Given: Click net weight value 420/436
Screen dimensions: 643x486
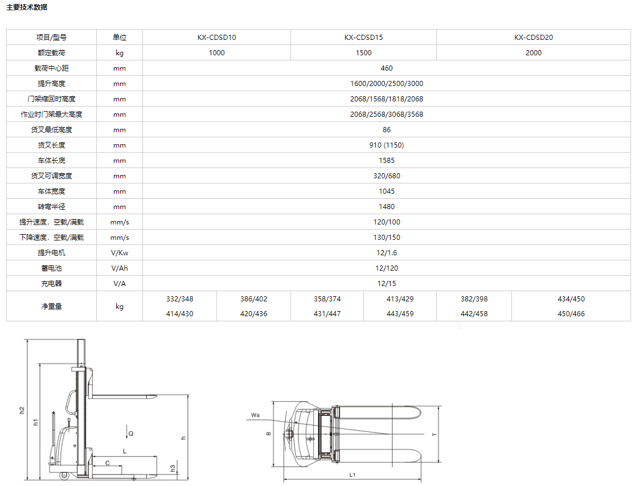Looking at the screenshot, I should (253, 314).
